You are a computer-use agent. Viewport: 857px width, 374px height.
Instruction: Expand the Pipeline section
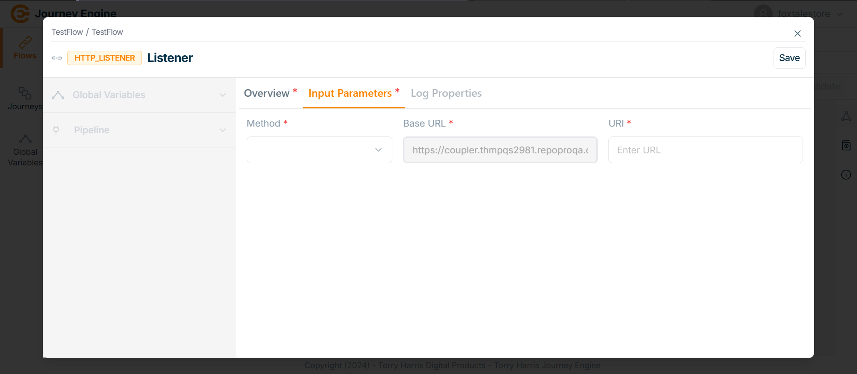(x=223, y=130)
